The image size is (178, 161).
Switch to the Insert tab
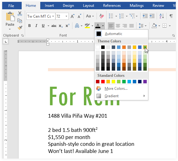coord(49,6)
